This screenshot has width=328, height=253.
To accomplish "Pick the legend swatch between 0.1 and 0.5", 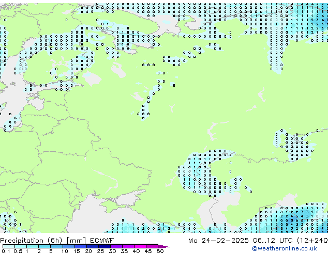I will coord(9,246).
